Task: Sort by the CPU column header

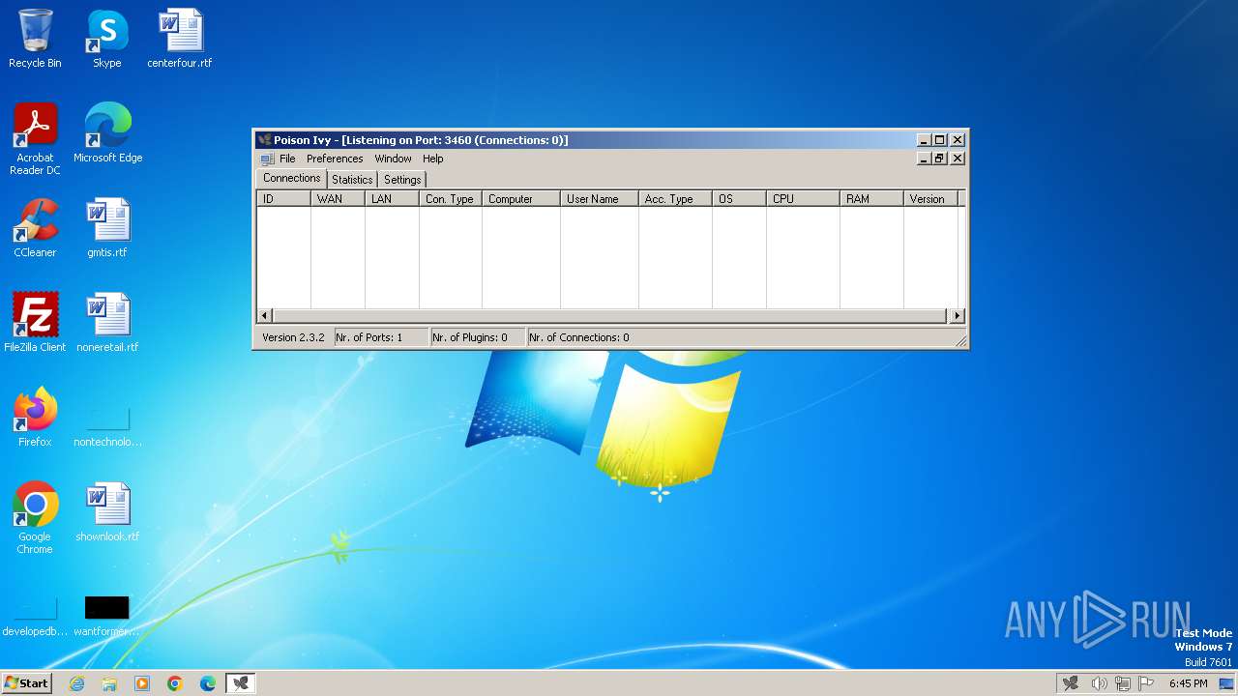Action: point(803,199)
